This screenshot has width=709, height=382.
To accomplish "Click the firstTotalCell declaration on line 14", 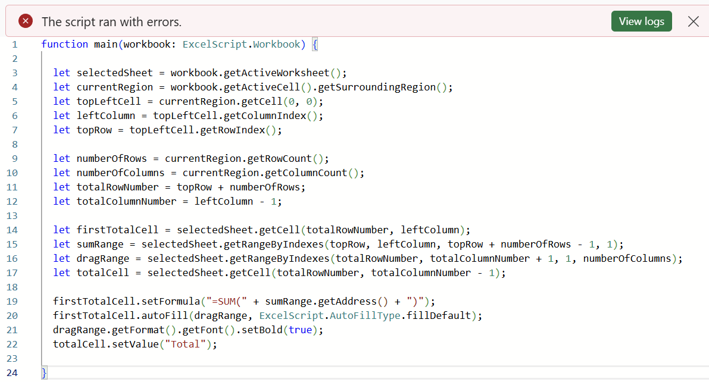I will [x=117, y=230].
